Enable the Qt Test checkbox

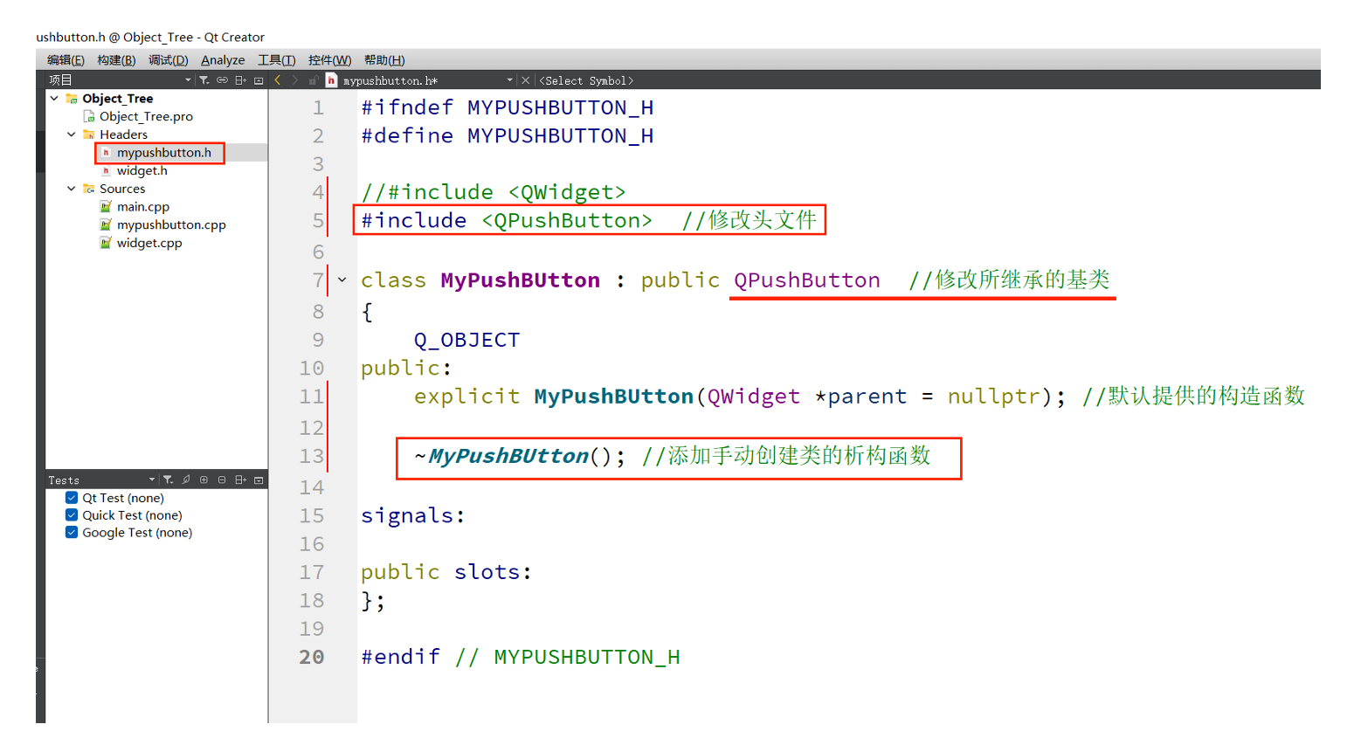tap(71, 497)
